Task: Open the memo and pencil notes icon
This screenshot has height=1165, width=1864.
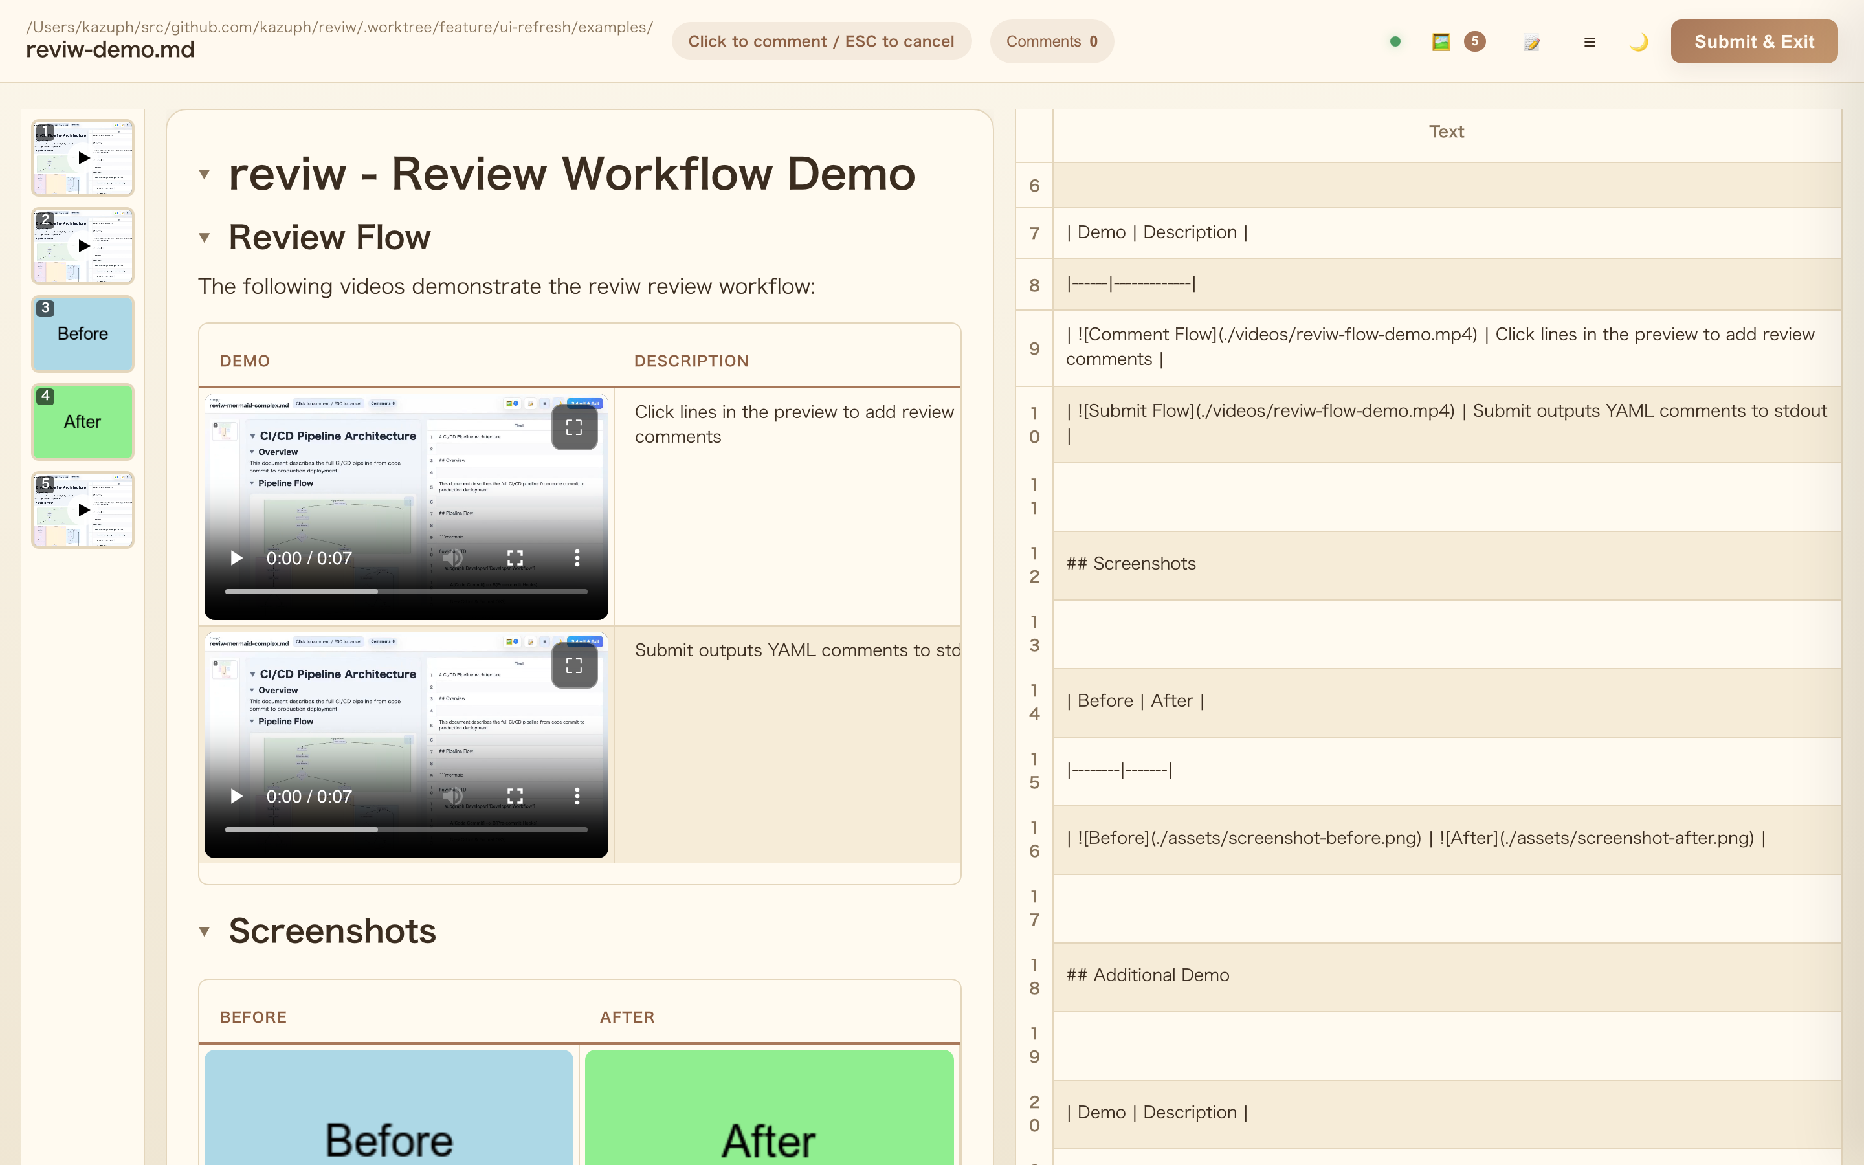Action: [x=1531, y=42]
